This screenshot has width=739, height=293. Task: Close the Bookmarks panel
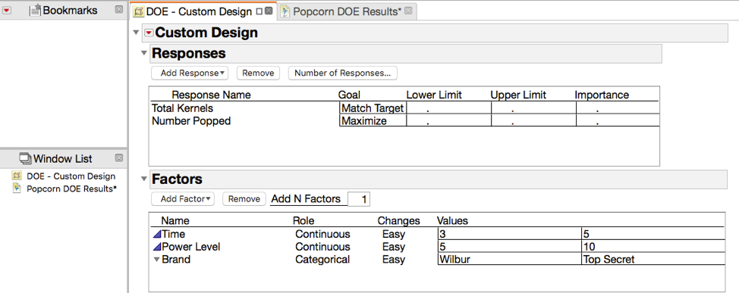119,9
